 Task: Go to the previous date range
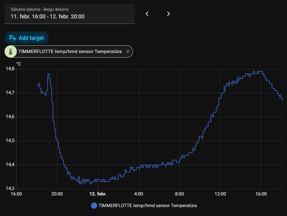(x=147, y=14)
